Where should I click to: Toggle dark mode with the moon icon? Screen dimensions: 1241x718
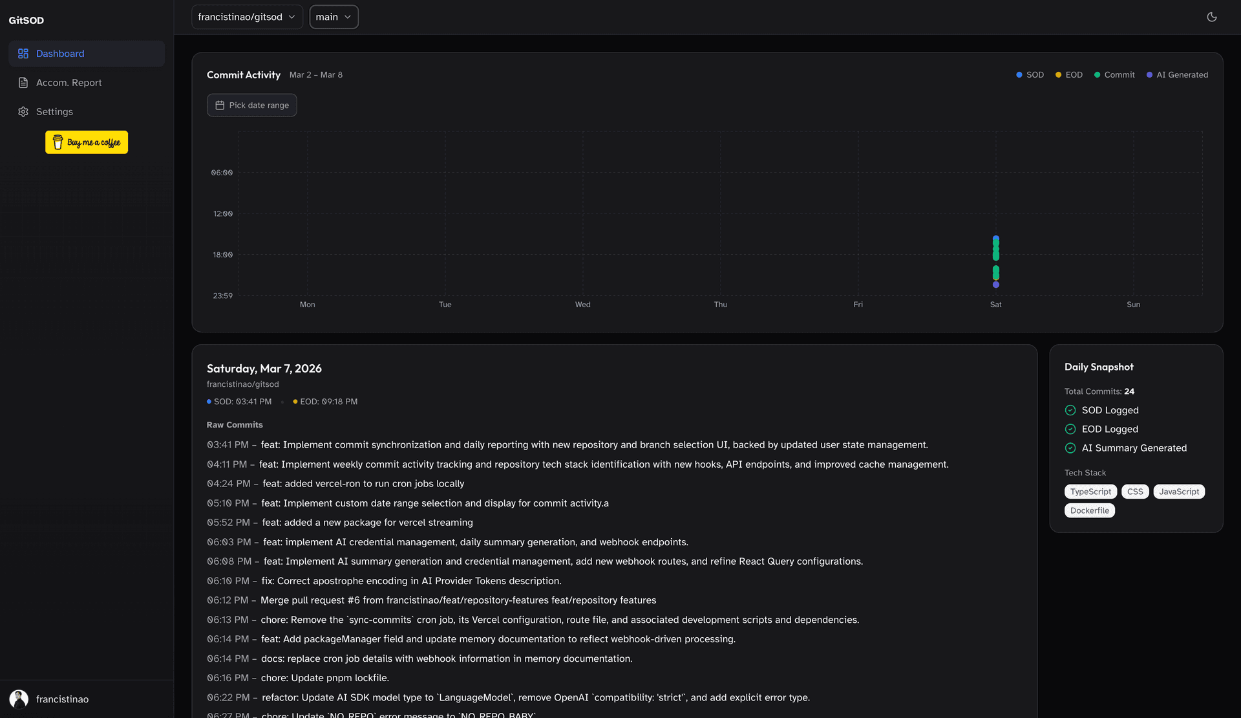click(1212, 17)
